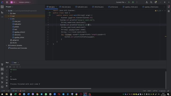Click console horizontal scrollbar
The height and width of the screenshot is (96, 171).
51,89
